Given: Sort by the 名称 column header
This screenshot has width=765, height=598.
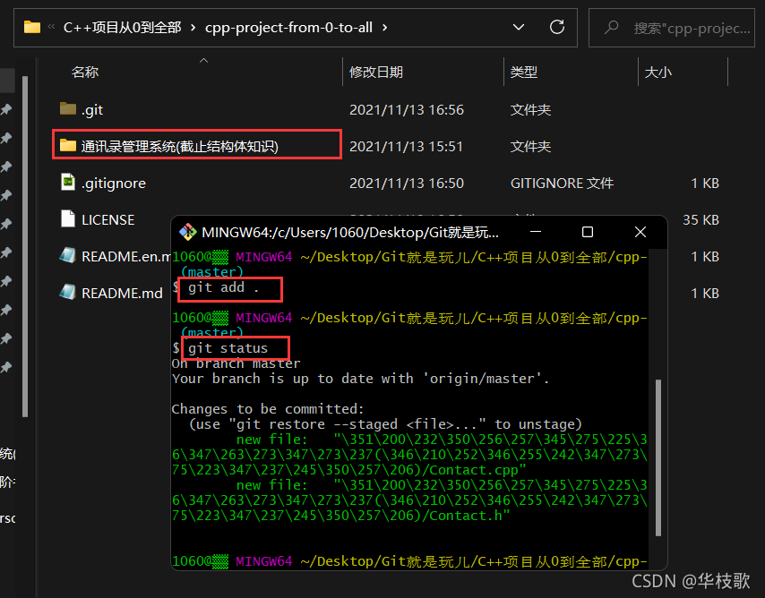Looking at the screenshot, I should (85, 73).
